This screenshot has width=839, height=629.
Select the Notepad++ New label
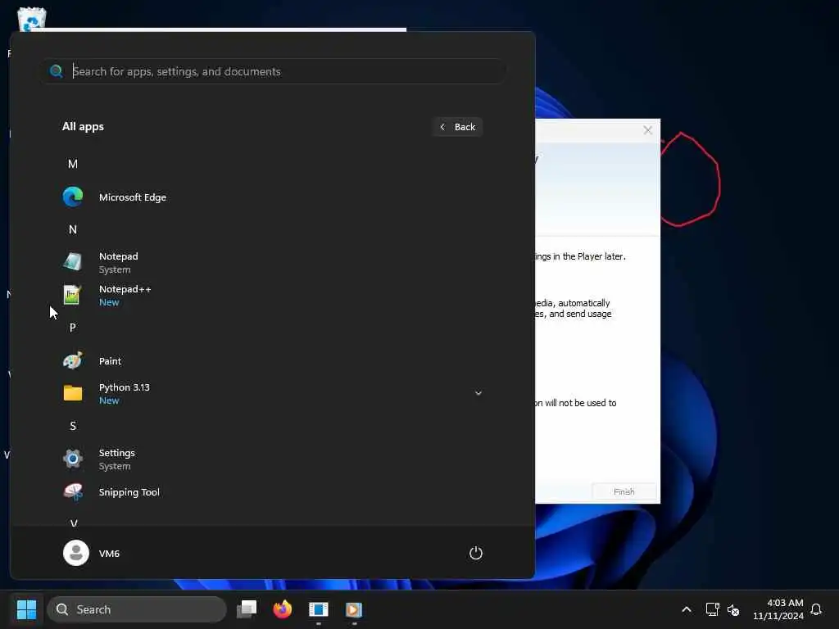[x=109, y=302]
